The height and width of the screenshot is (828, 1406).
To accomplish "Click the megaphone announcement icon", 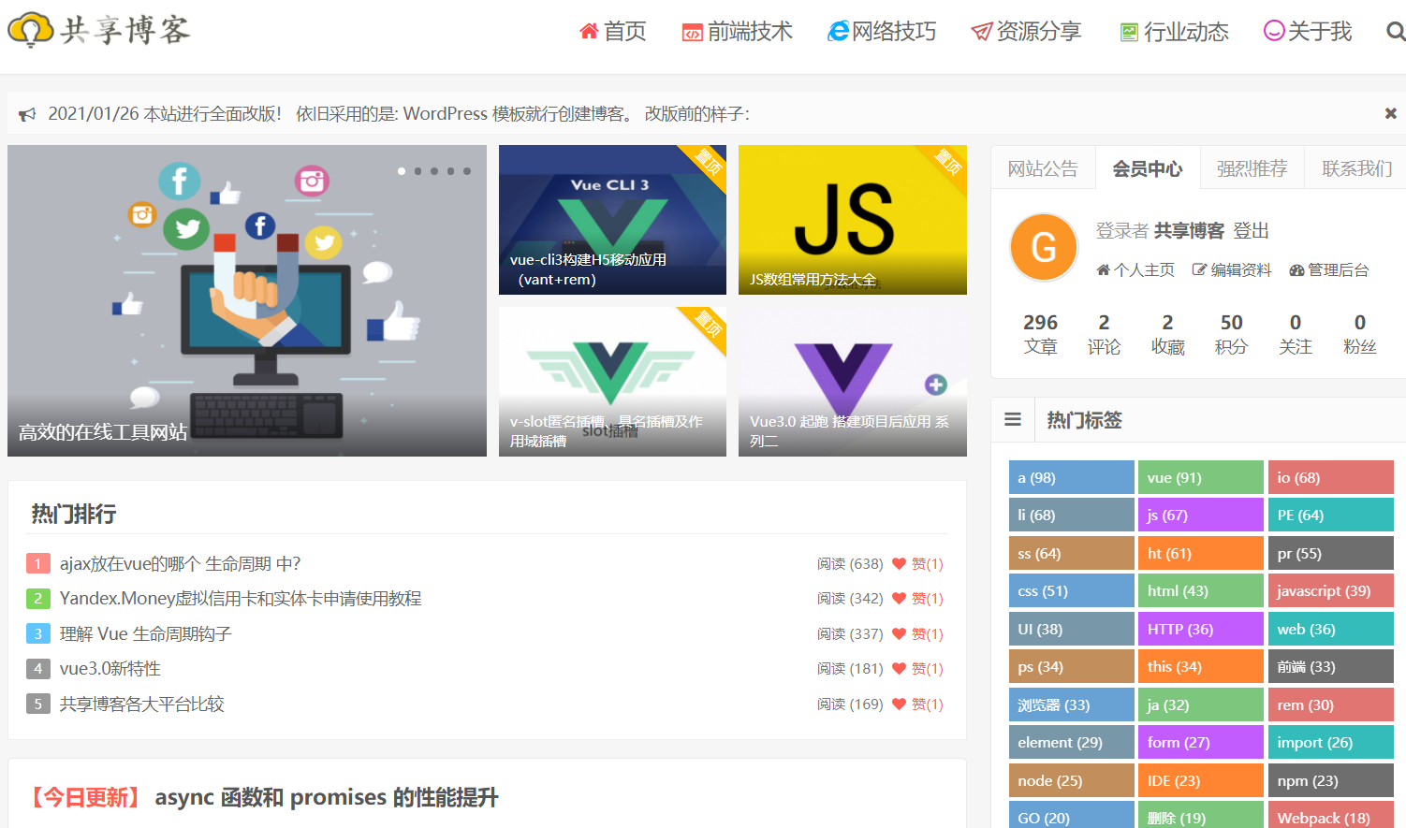I will [27, 114].
